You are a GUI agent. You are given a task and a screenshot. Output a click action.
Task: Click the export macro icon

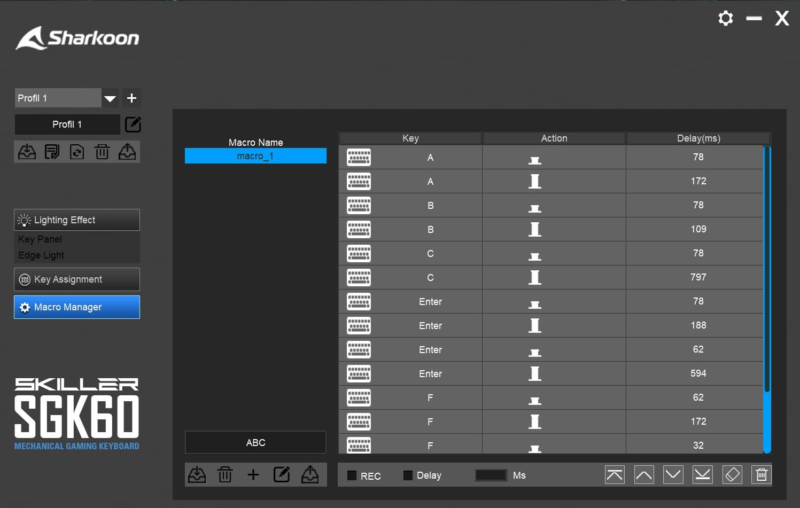click(x=310, y=475)
